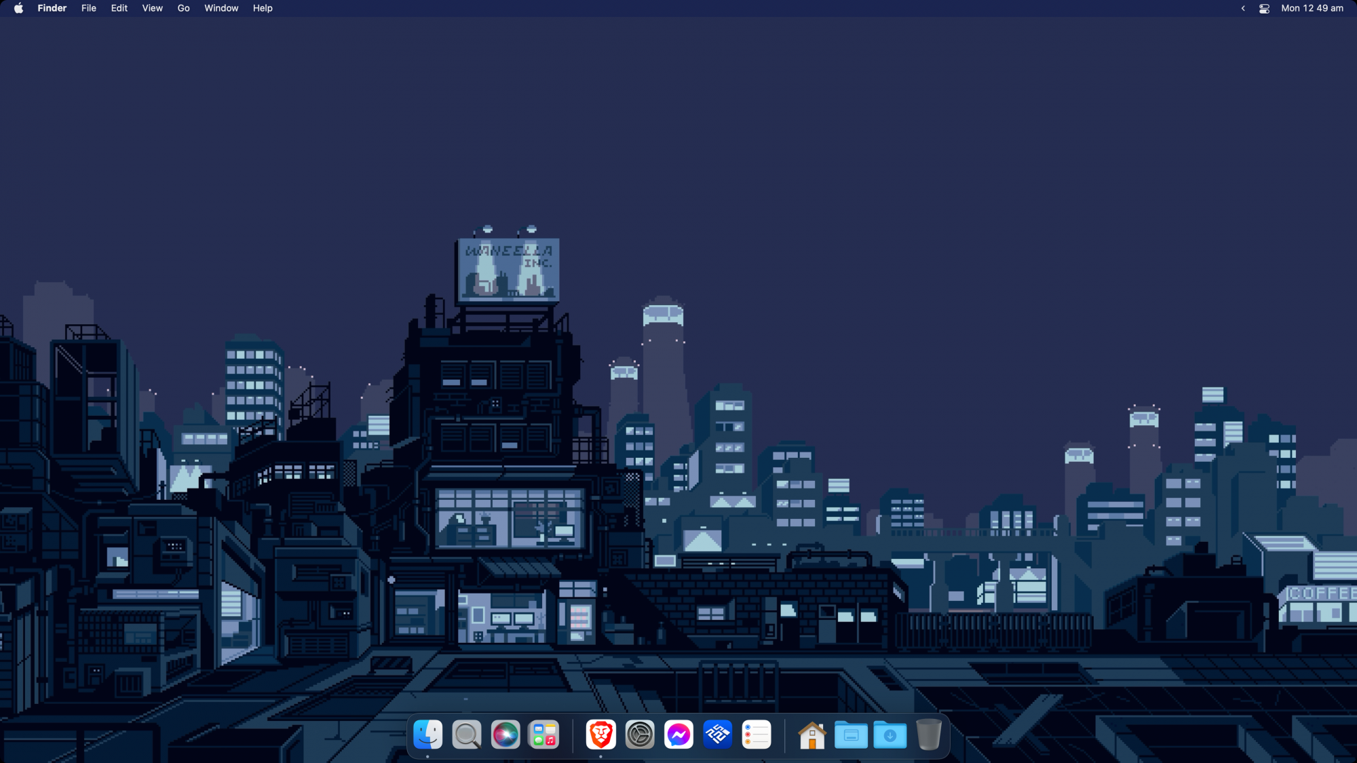Launch Messenger from the dock
This screenshot has height=763, width=1357.
pos(678,735)
